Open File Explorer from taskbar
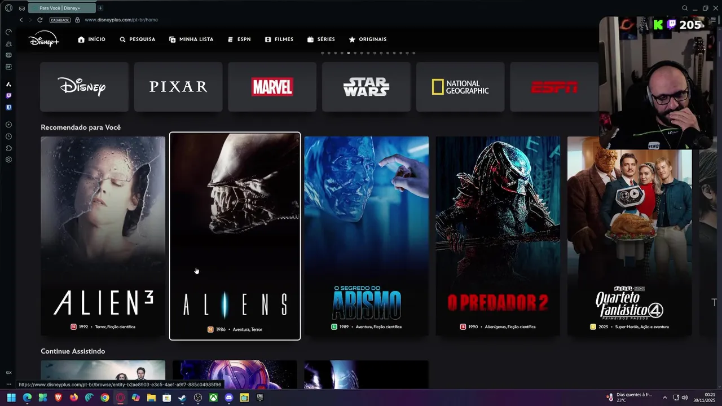 point(151,398)
